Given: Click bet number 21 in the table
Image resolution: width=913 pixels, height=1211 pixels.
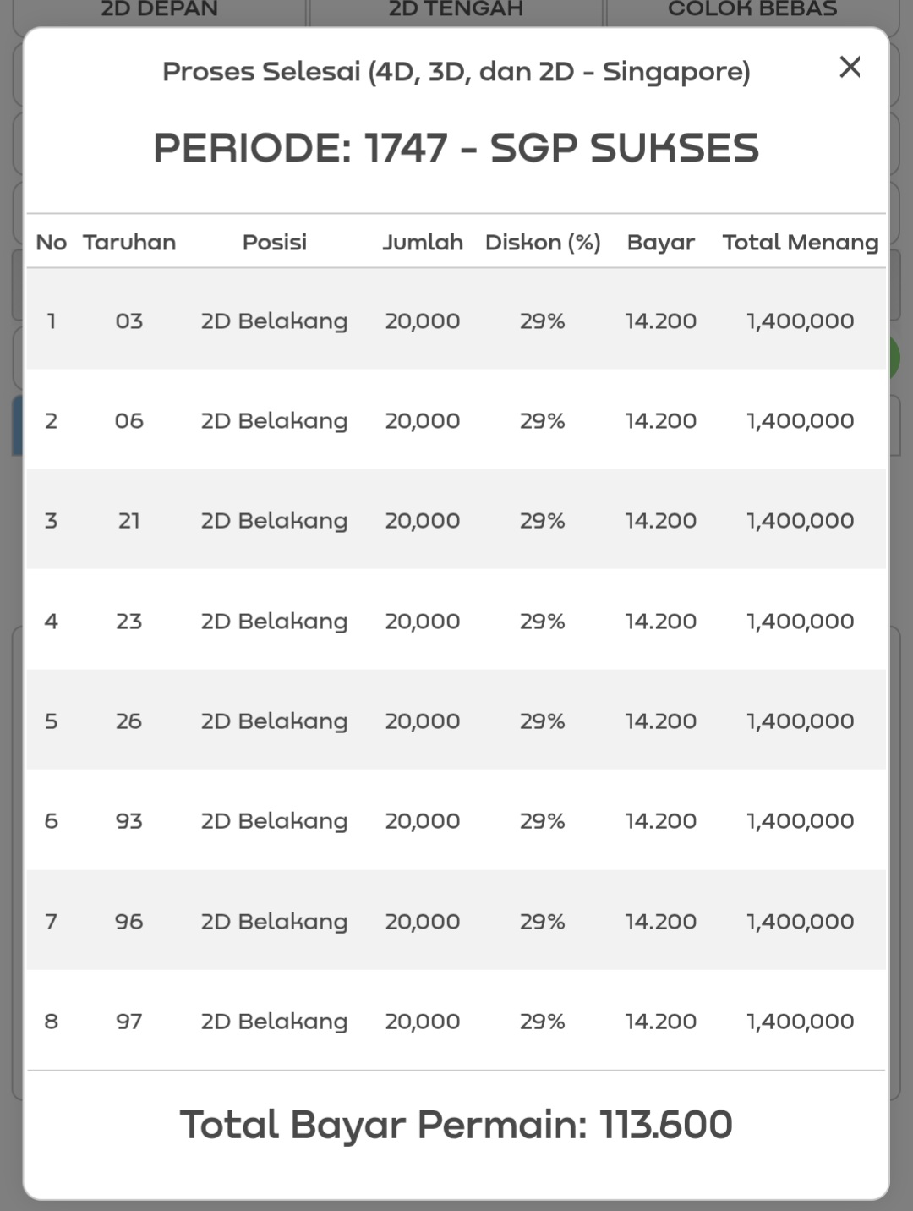Looking at the screenshot, I should pos(129,521).
